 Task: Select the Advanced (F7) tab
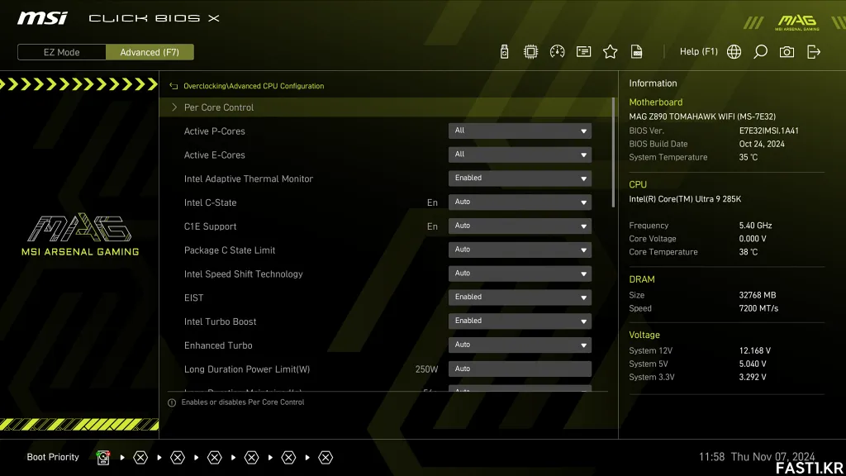pos(150,52)
